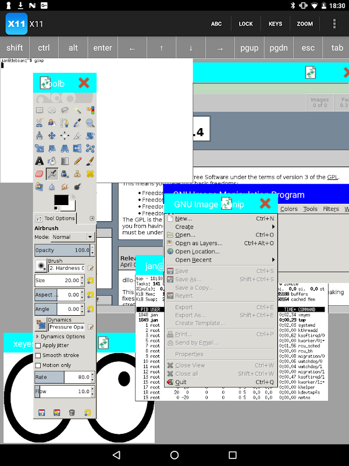Screen dimensions: 349x466
Task: Click the brush name field '2. Hardness'
Action: (66, 268)
